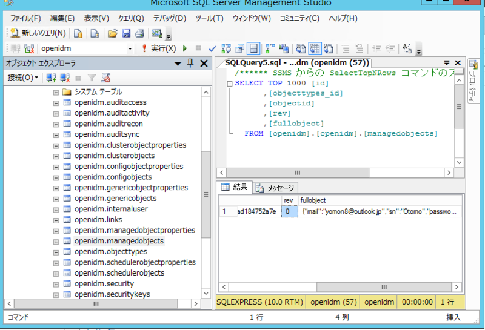This screenshot has width=485, height=330.
Task: Click Decrease Indent toolbar icon
Action: (376, 48)
